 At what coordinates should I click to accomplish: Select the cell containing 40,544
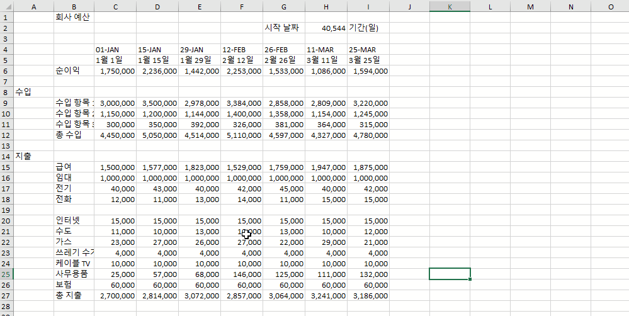(326, 28)
